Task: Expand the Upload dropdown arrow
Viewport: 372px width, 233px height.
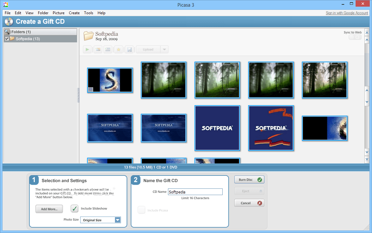Action: 165,49
